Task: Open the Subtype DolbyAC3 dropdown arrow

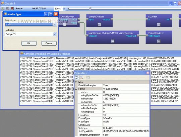Action: tap(55, 34)
